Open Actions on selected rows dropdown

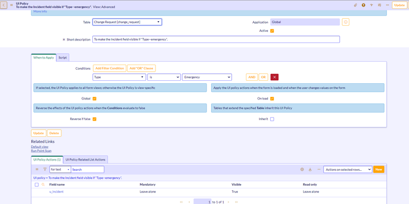[x=347, y=169]
